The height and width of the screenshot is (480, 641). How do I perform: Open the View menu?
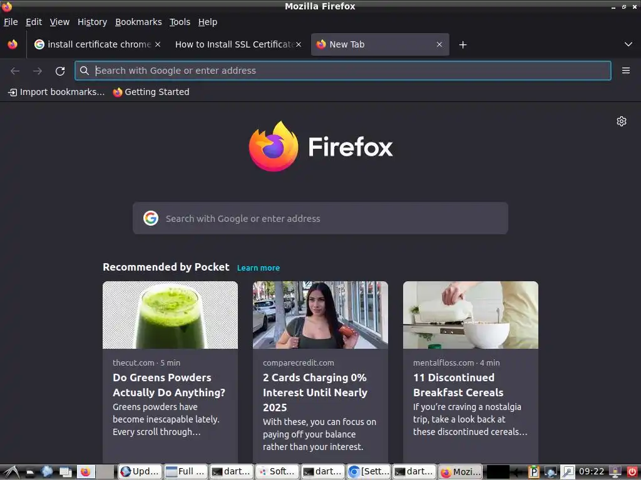tap(59, 22)
